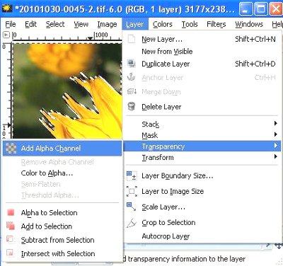Choose Scale Layer...
This screenshot has height=266, width=283.
(202, 207)
